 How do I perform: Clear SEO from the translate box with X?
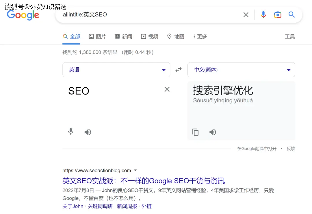tap(167, 89)
